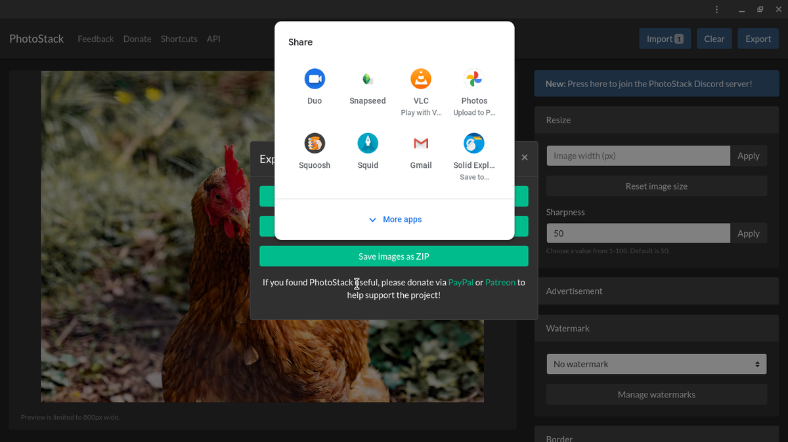Open the No watermark dropdown

pos(656,363)
